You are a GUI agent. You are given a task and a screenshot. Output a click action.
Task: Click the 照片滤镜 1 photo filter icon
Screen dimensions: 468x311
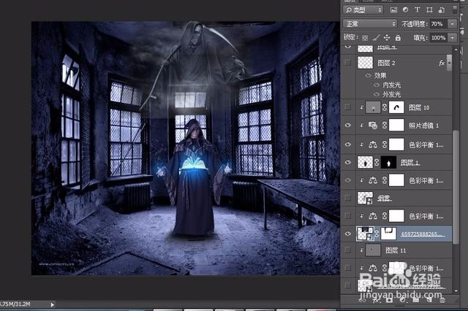coord(373,126)
